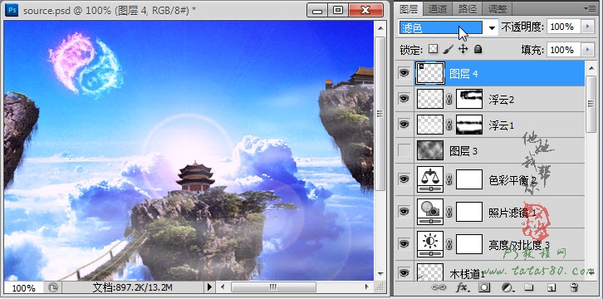Image resolution: width=603 pixels, height=299 pixels.
Task: Lock transparent pixels checkerboard icon
Action: point(434,49)
